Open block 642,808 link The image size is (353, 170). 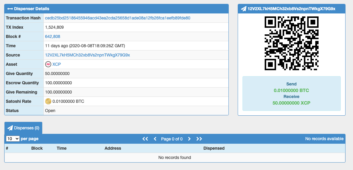click(53, 36)
